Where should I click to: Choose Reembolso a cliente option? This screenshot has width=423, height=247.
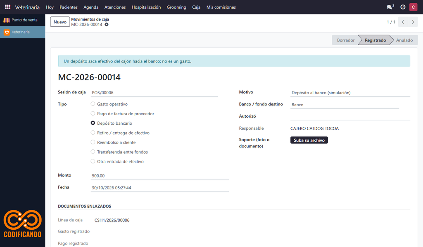(x=93, y=142)
